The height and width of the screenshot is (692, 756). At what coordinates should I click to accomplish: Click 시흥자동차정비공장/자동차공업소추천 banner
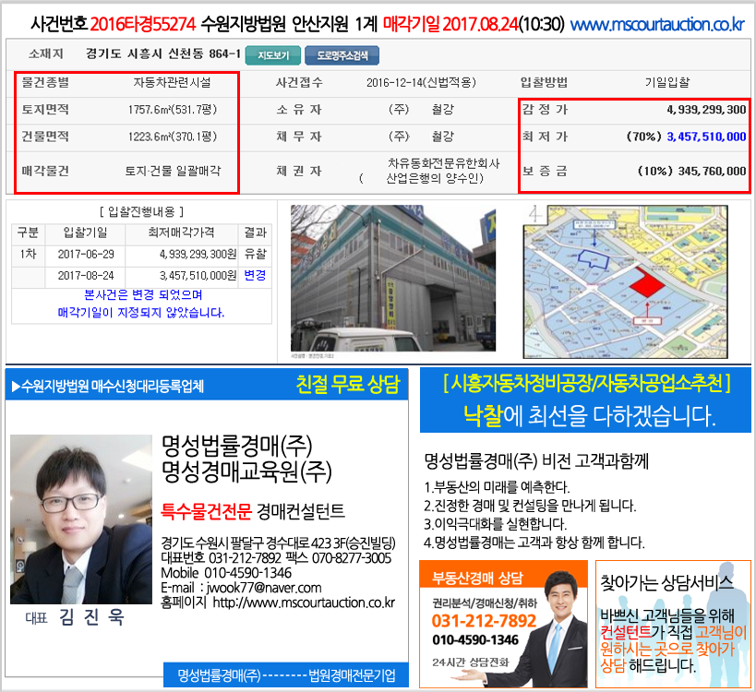[586, 384]
